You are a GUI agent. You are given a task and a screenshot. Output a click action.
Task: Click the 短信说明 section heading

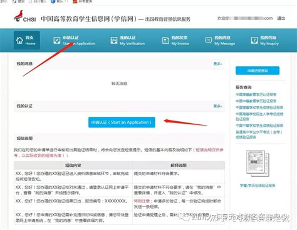[24, 138]
